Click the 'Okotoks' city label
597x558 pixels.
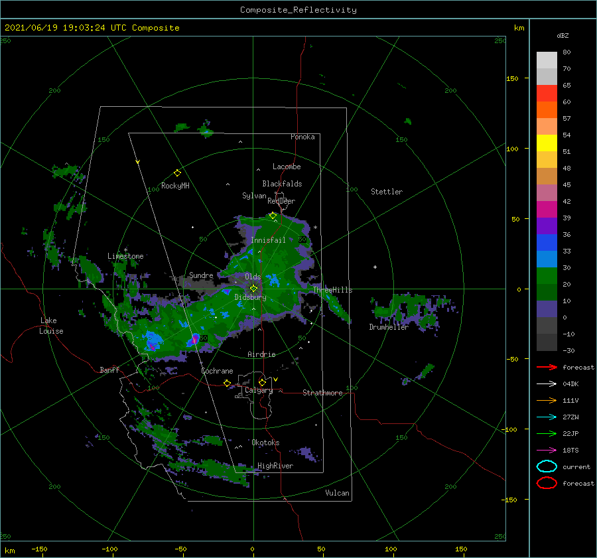click(265, 443)
